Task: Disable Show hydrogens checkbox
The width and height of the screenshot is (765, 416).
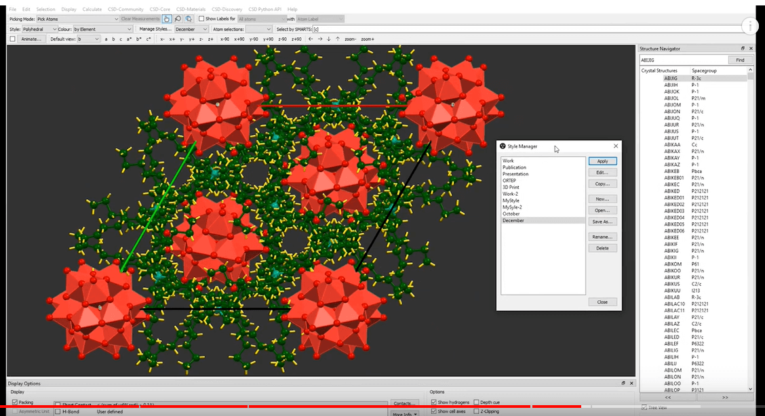Action: click(x=434, y=402)
